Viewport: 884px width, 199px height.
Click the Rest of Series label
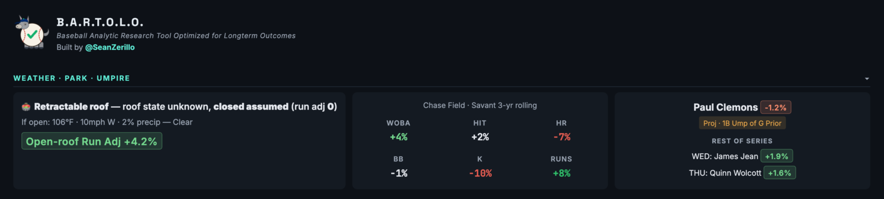(x=742, y=141)
